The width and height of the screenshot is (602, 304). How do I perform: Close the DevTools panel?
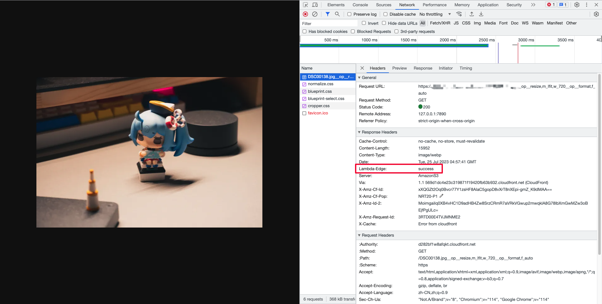click(x=596, y=5)
